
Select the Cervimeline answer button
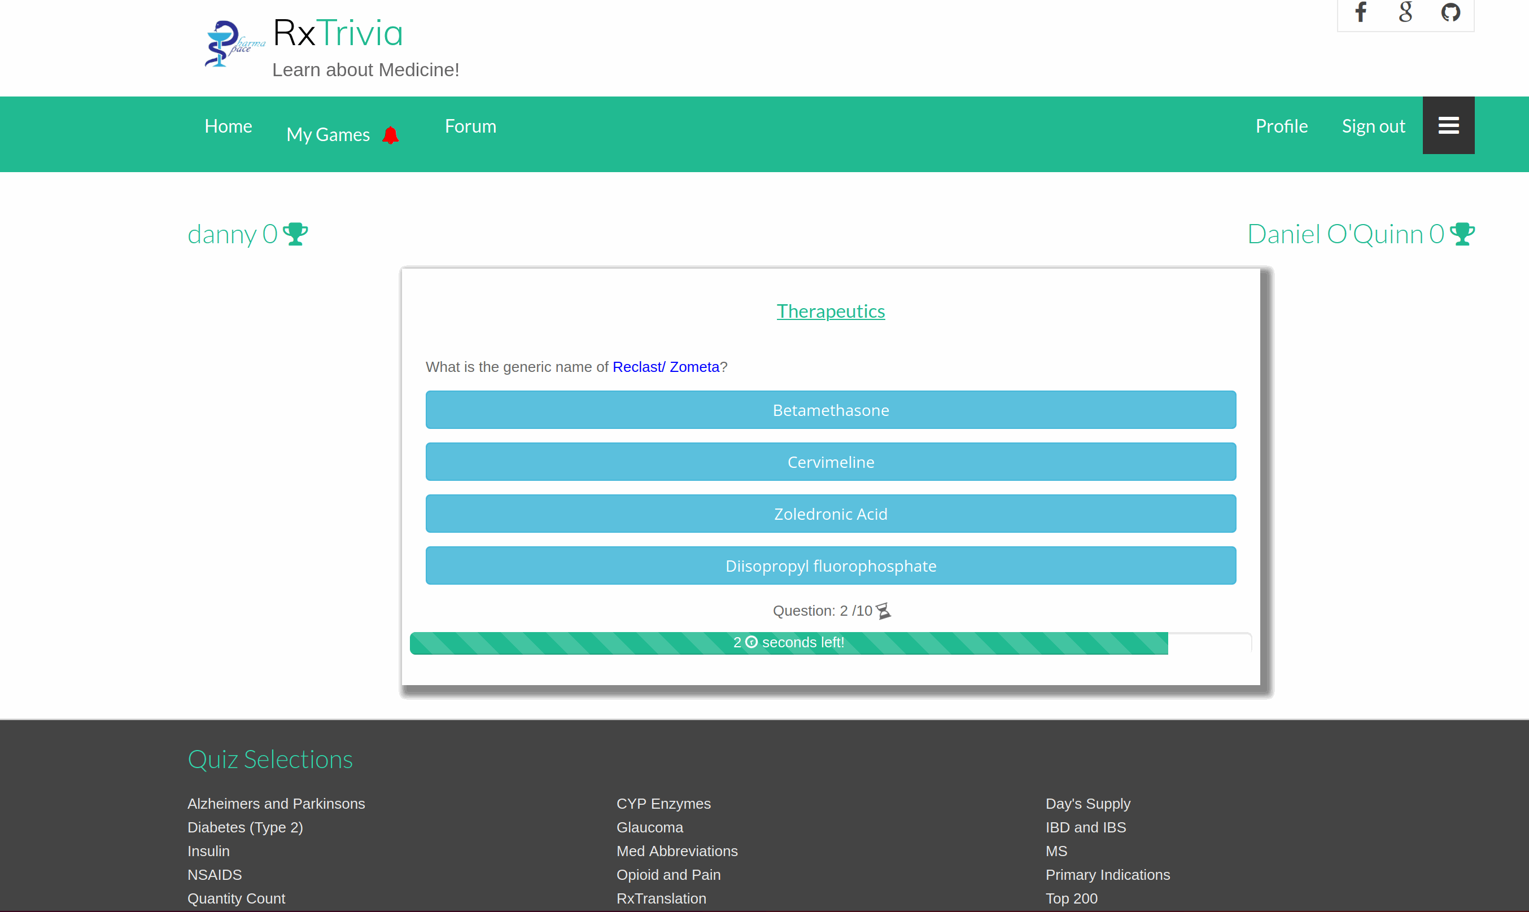(x=830, y=462)
